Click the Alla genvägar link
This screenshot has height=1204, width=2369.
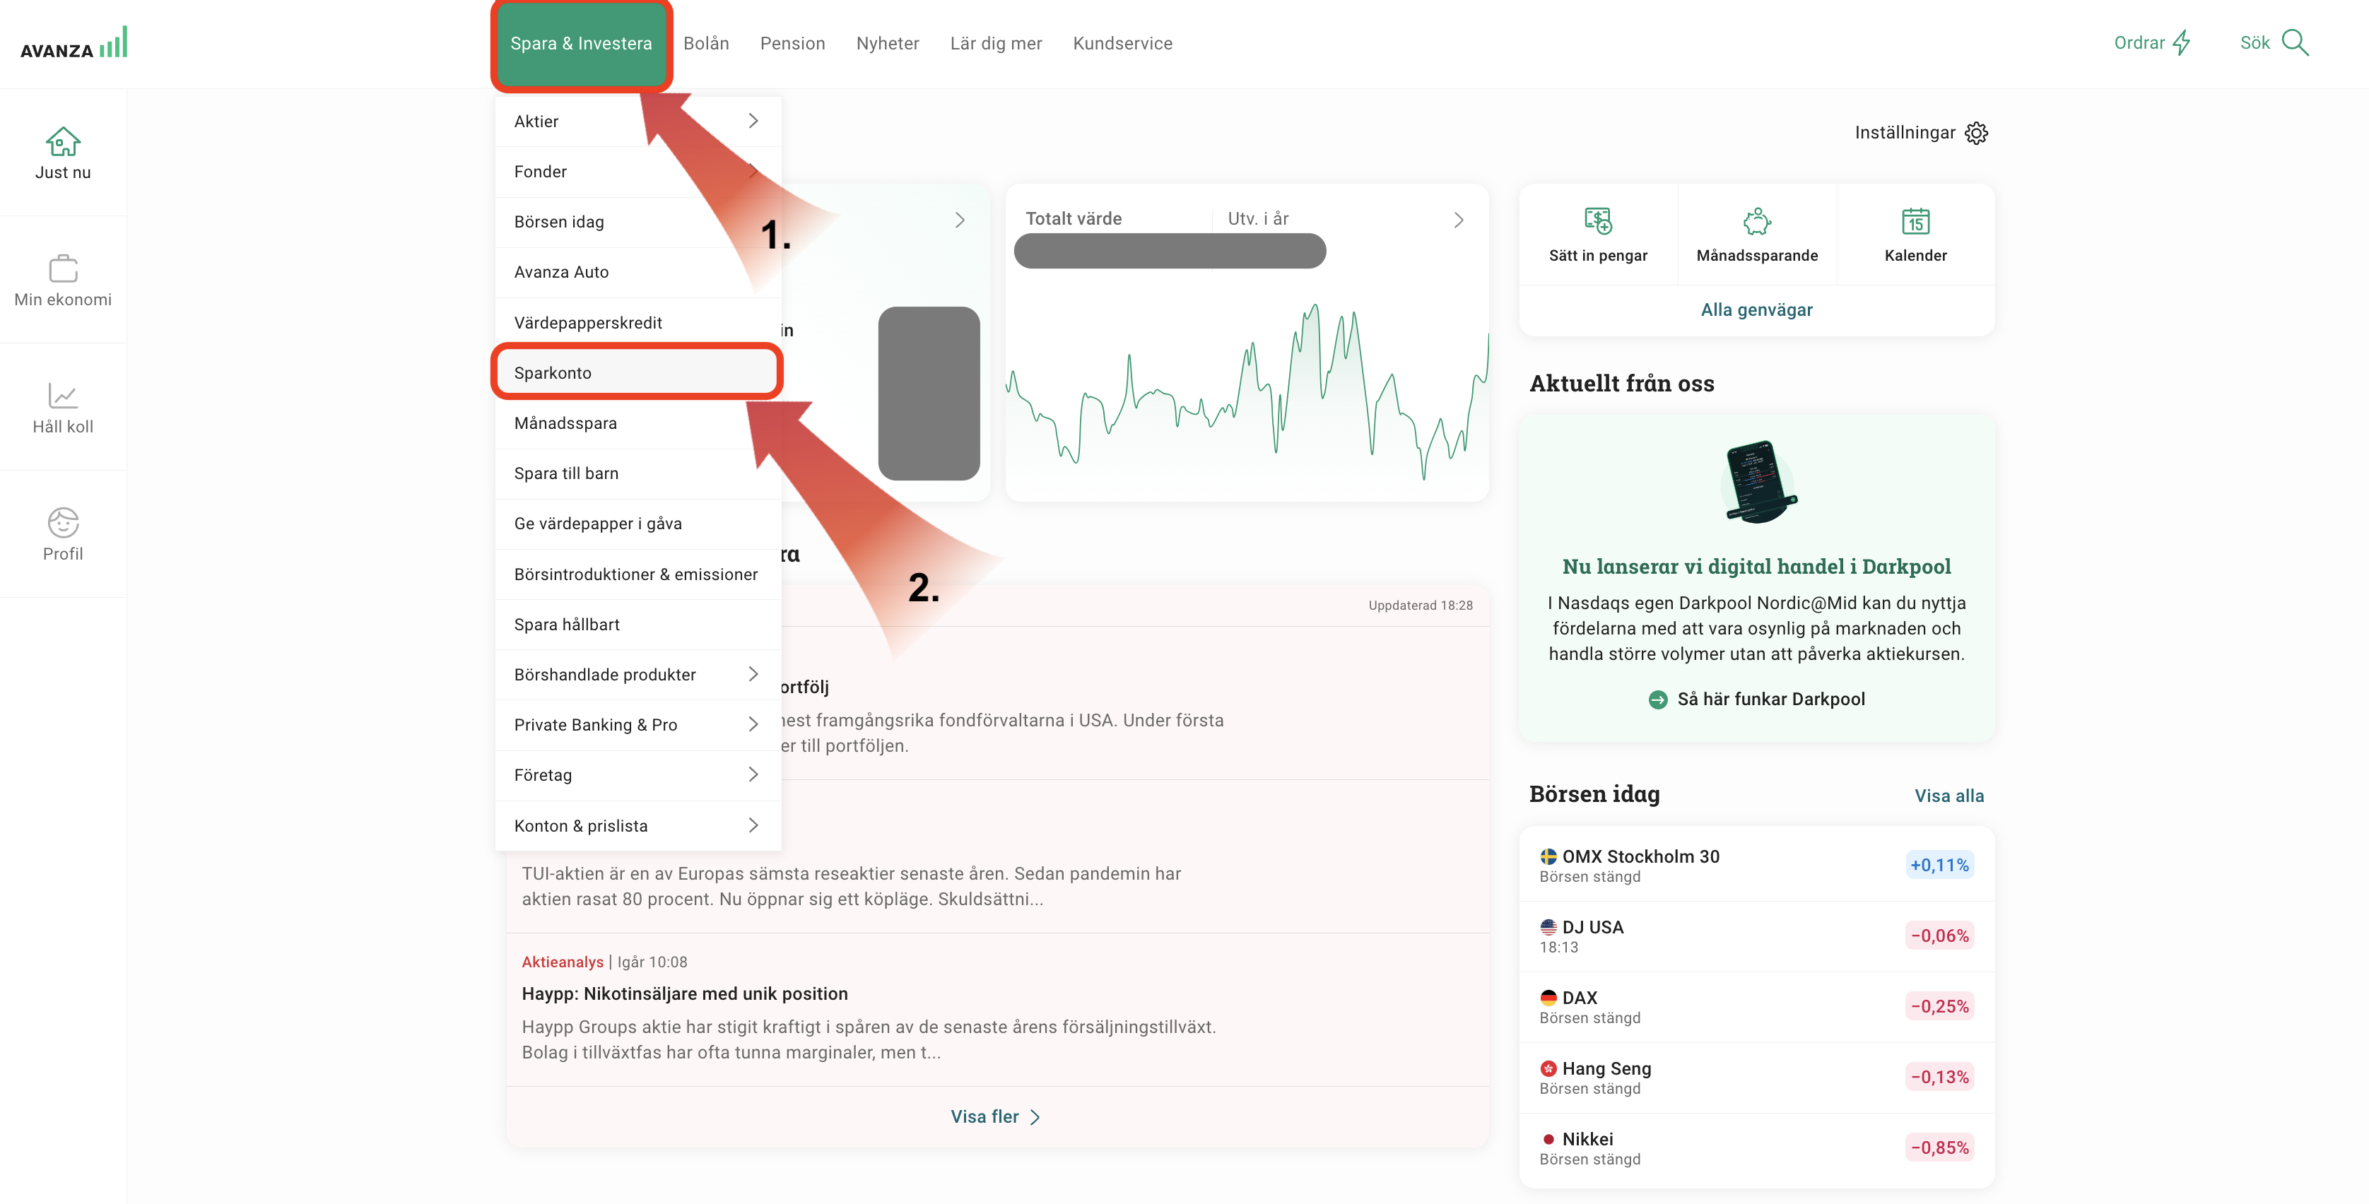[x=1756, y=309]
